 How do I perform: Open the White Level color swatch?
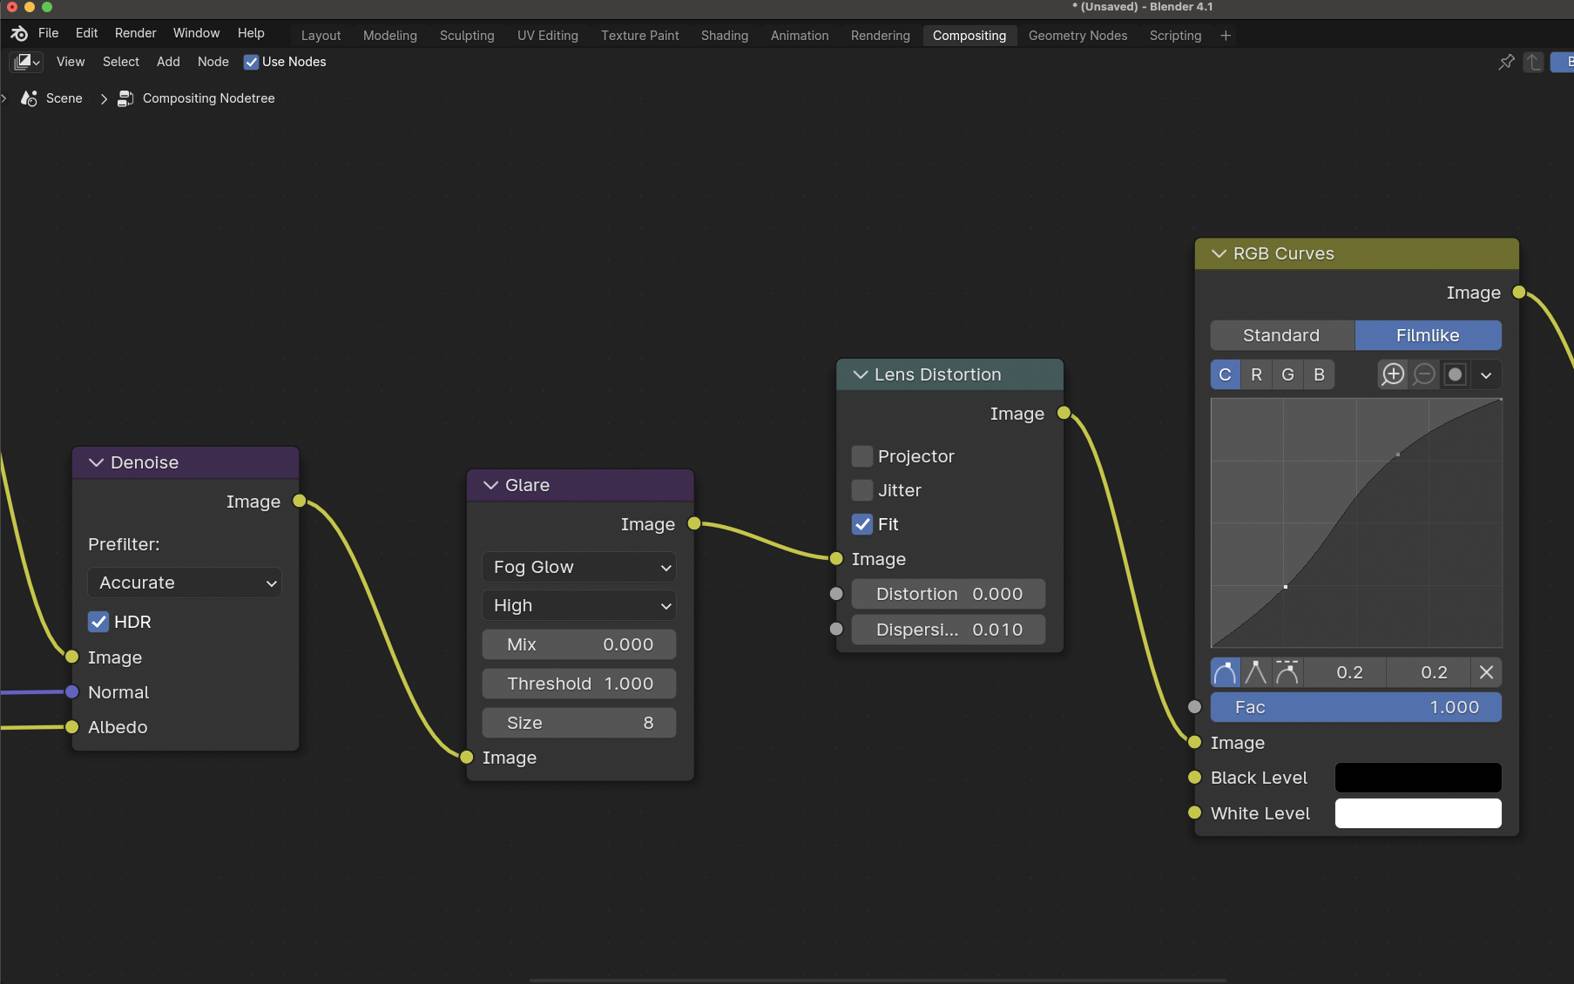tap(1418, 813)
